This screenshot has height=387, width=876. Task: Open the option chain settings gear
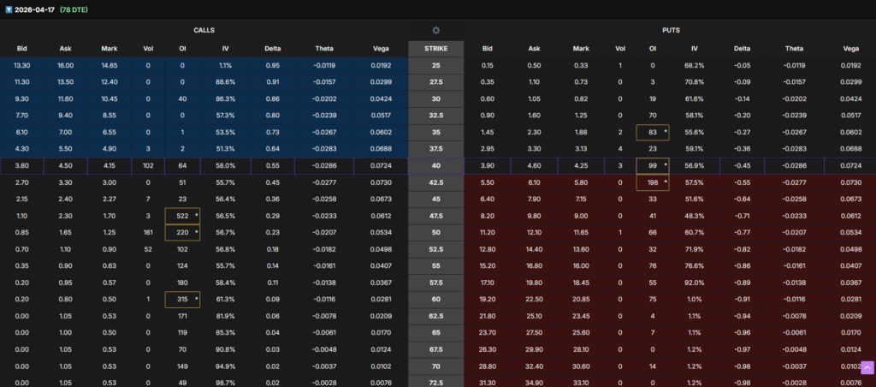pyautogui.click(x=436, y=30)
